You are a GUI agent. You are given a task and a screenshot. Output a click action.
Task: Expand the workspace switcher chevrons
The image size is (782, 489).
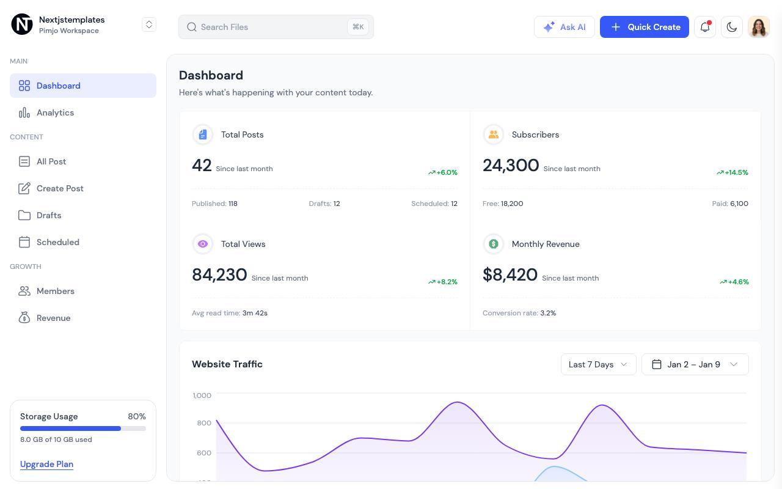click(149, 24)
